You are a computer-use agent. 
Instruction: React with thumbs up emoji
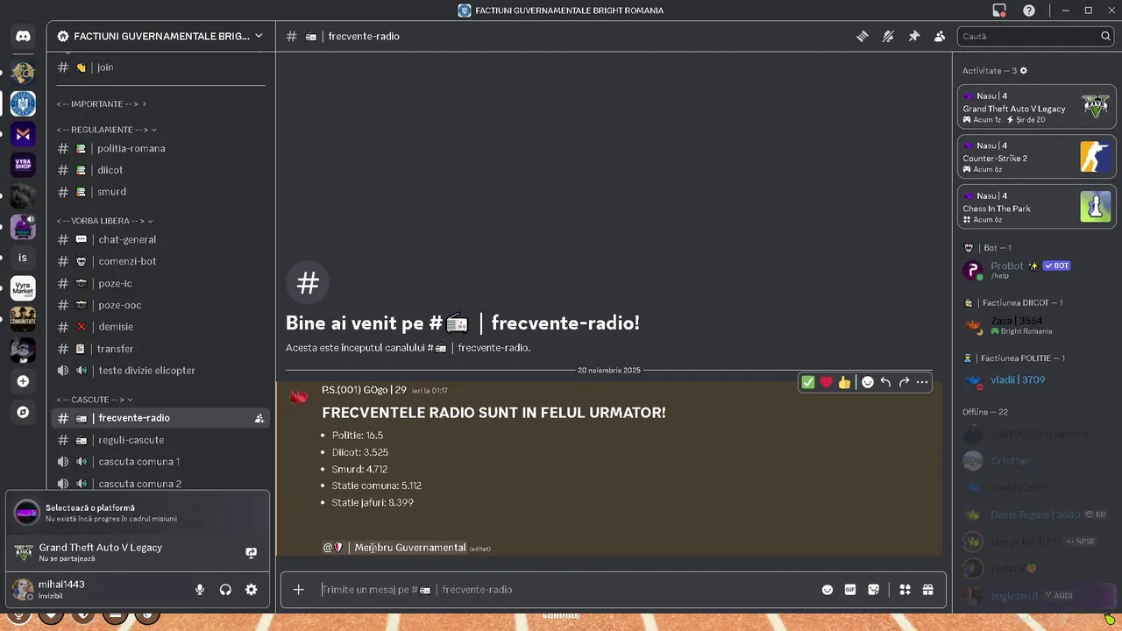coord(844,382)
